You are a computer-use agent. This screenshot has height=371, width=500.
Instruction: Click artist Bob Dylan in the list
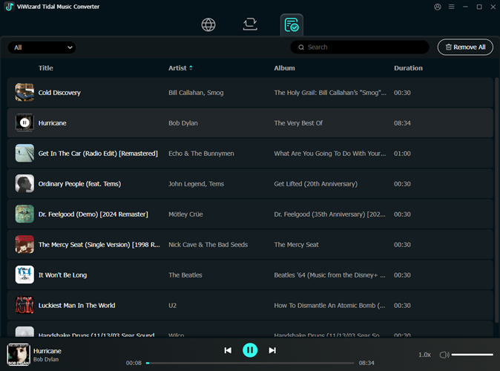click(183, 123)
